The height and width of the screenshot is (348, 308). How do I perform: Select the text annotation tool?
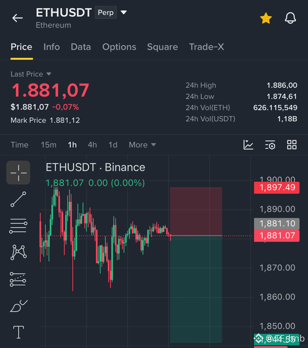[19, 332]
